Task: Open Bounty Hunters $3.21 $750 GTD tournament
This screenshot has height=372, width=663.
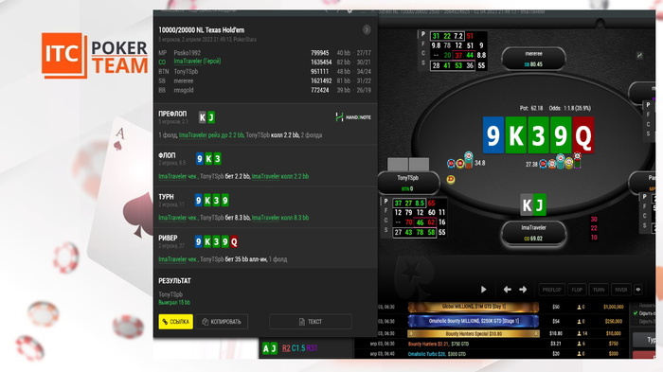Action: coord(439,344)
